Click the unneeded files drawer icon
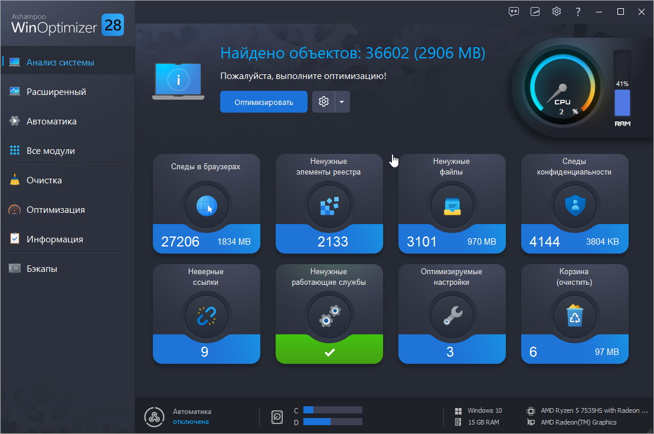Screen dimensions: 654x434 click(452, 206)
